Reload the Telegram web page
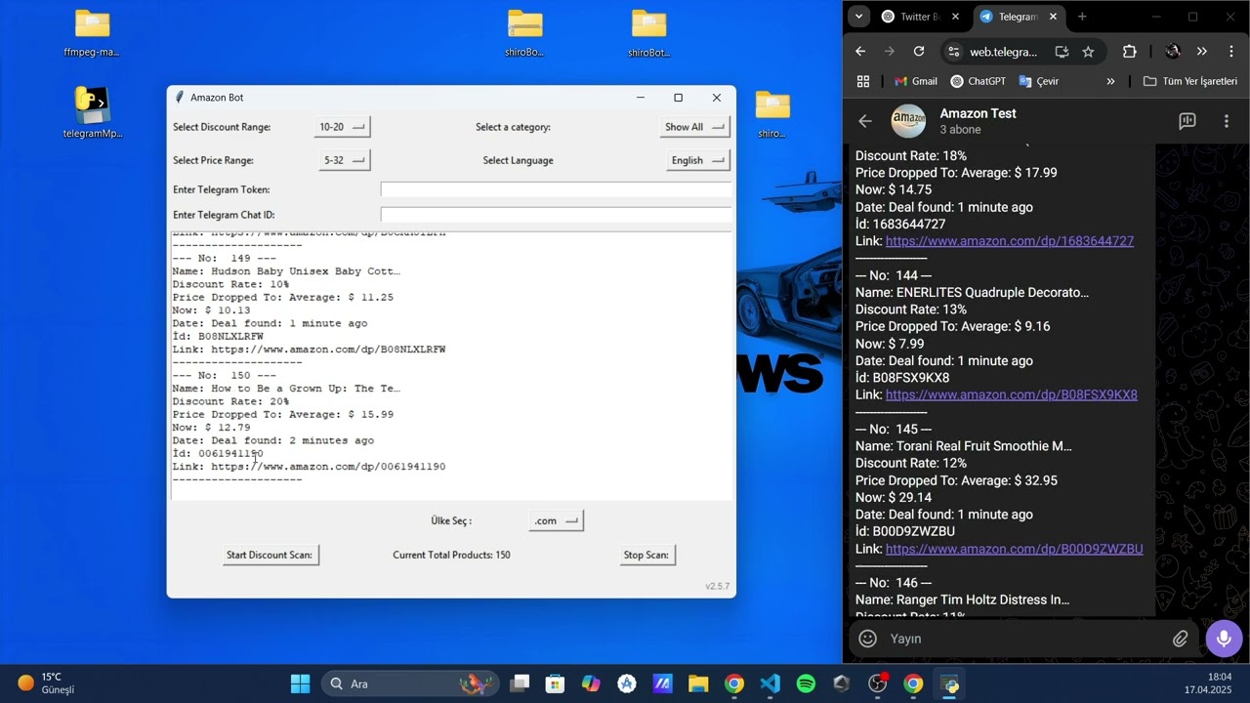Viewport: 1250px width, 703px height. [918, 52]
